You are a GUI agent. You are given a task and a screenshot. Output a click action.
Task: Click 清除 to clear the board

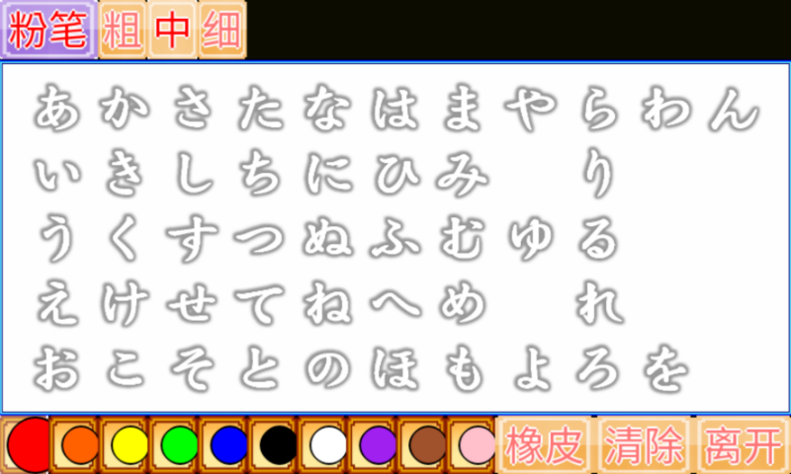coord(645,445)
